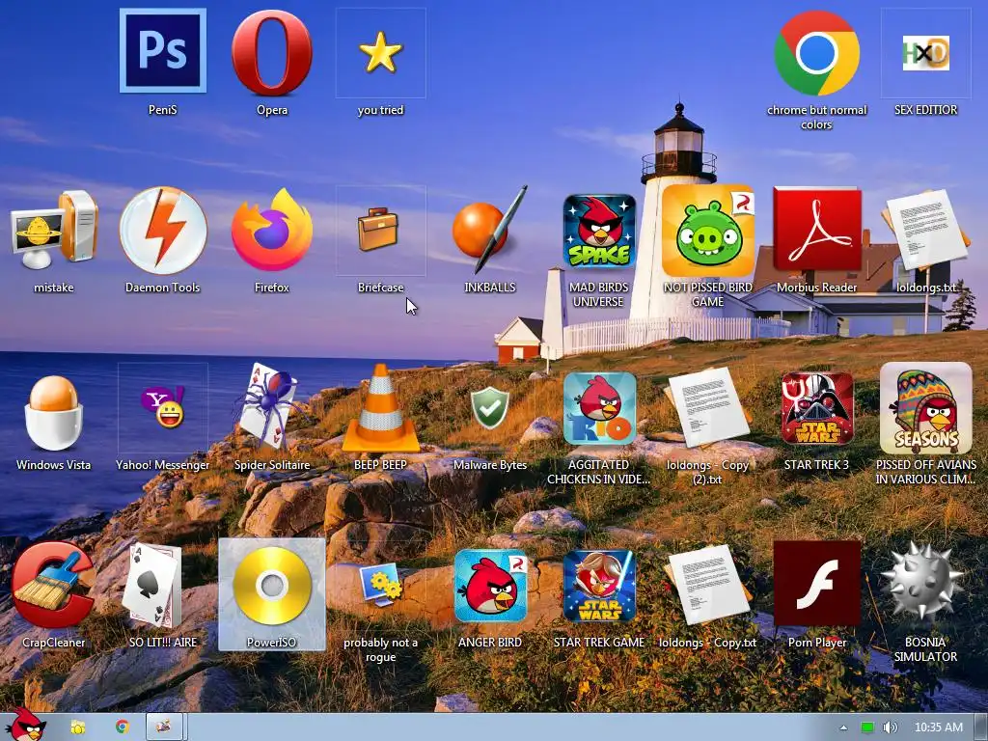
Task: Select the Opera browser desktop icon
Action: (271, 53)
